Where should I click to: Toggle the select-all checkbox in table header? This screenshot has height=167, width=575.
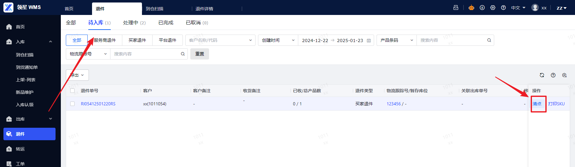click(x=72, y=91)
